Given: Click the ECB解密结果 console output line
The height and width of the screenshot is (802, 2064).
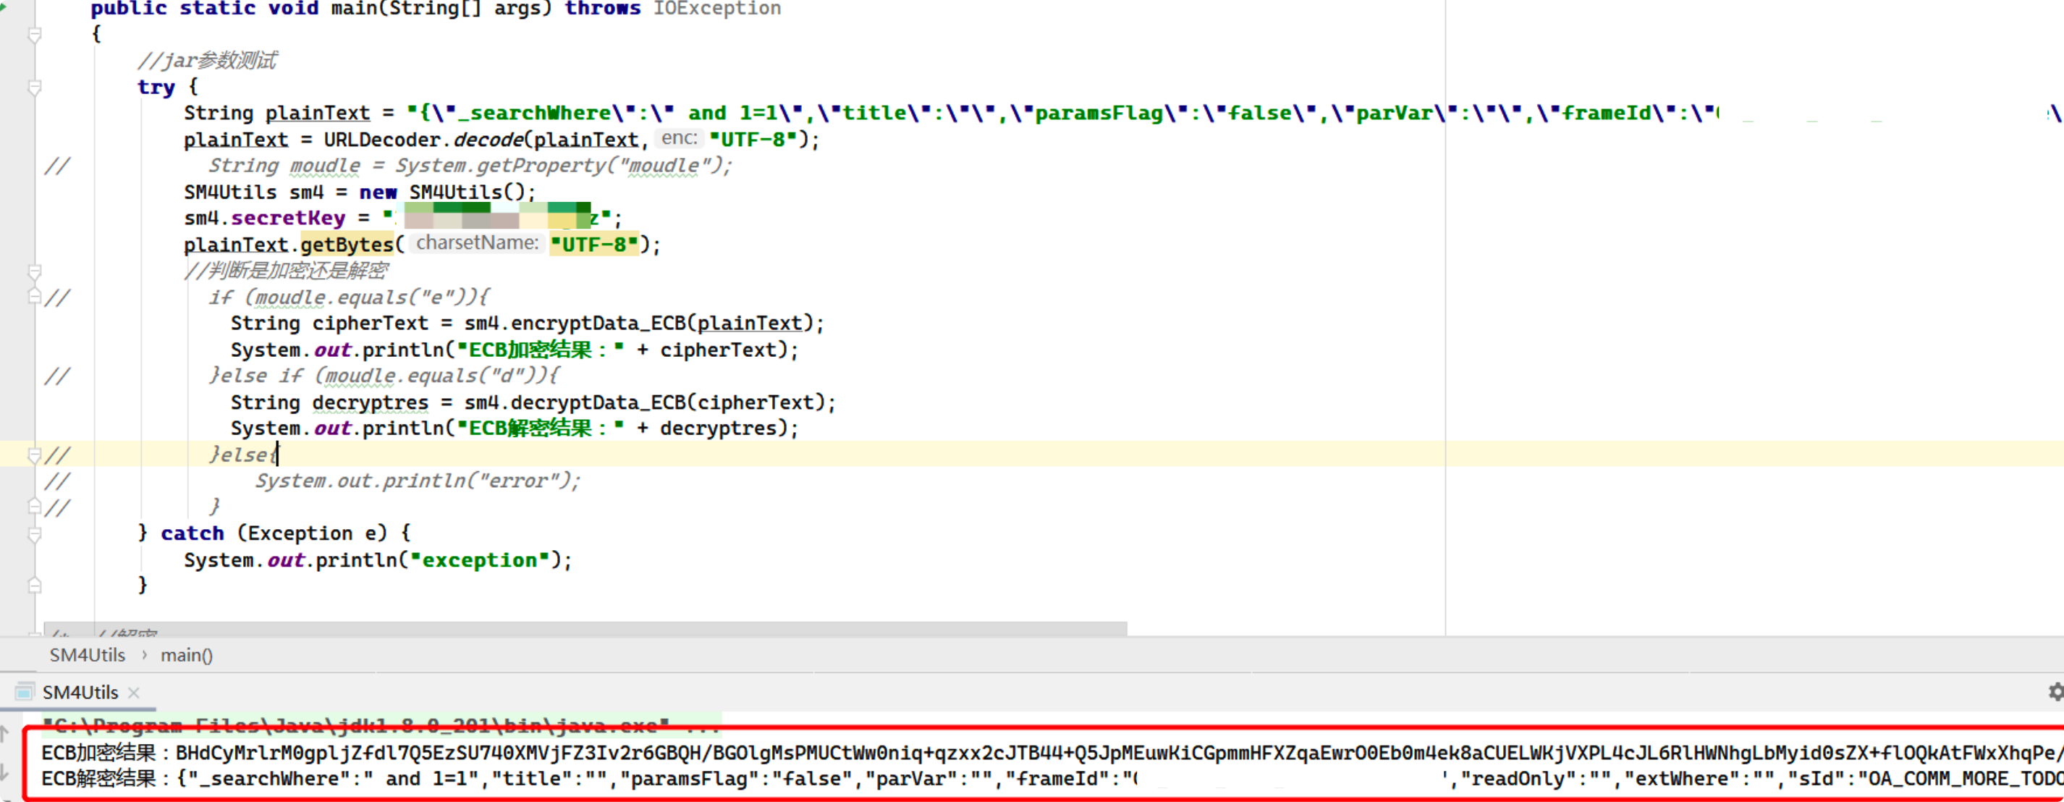Looking at the screenshot, I should click(x=1053, y=779).
